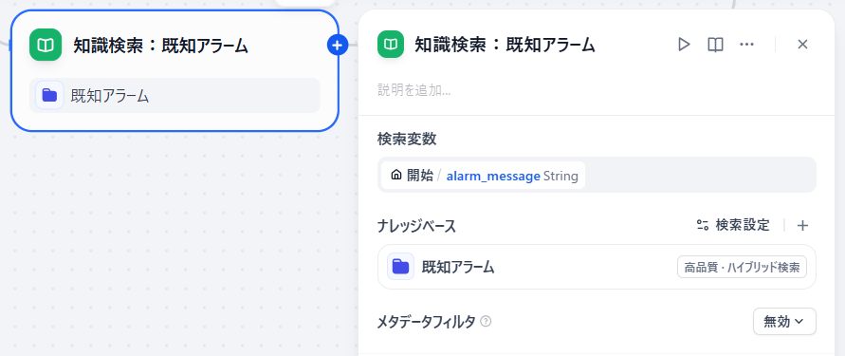
Task: Expand the 無効 metadata filter dropdown
Action: 784,322
